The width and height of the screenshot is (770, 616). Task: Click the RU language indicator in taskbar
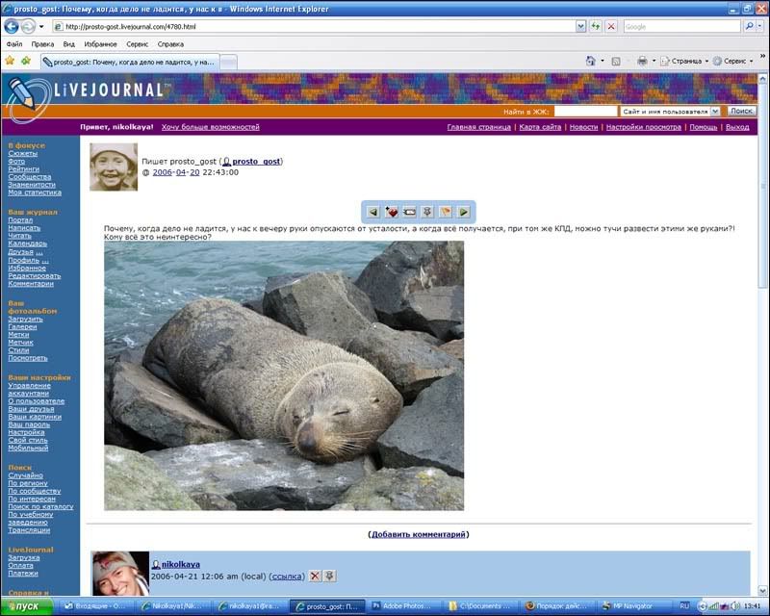684,606
